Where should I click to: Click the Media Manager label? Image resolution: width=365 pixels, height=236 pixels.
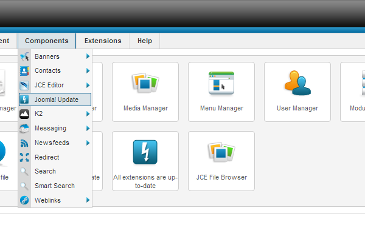tap(146, 108)
